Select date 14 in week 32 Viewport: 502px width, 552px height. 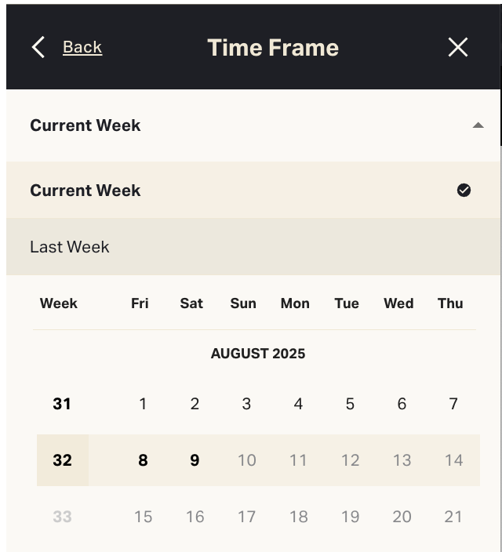(x=453, y=460)
